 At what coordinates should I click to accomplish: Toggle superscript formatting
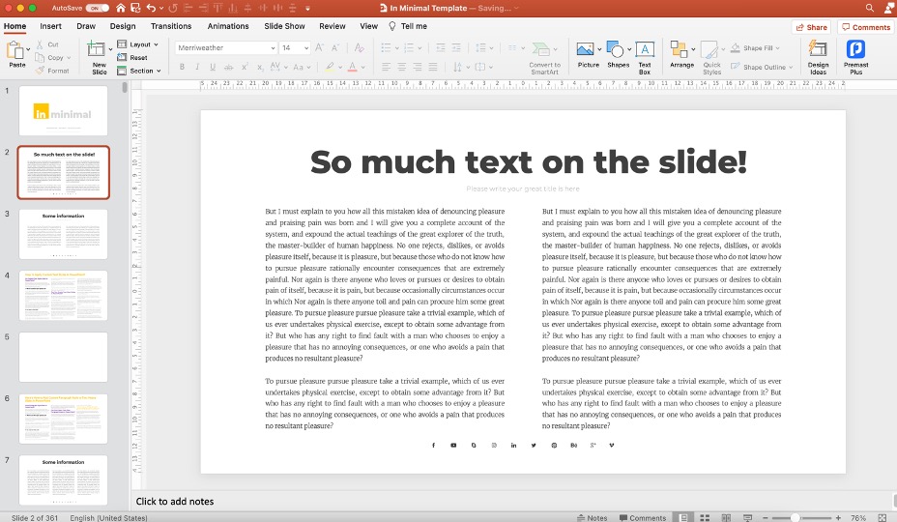pos(245,67)
